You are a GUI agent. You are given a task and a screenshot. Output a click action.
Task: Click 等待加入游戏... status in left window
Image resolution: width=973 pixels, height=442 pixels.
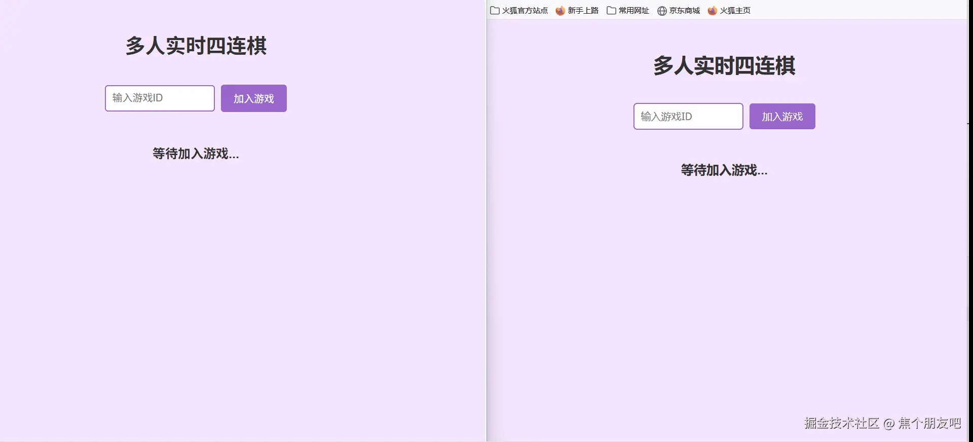196,154
